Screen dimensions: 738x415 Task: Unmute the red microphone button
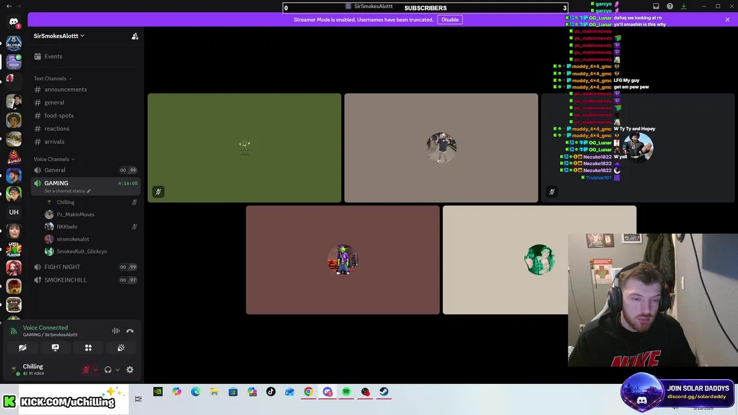(86, 370)
